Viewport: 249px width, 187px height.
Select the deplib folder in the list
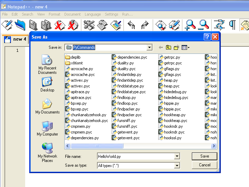tap(75, 57)
